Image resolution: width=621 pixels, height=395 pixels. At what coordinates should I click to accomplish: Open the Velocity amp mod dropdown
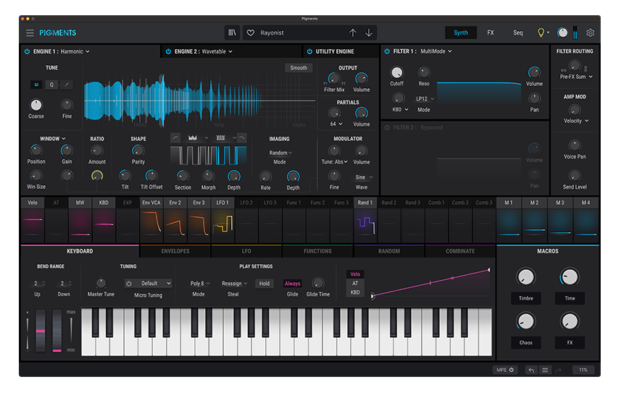point(576,121)
